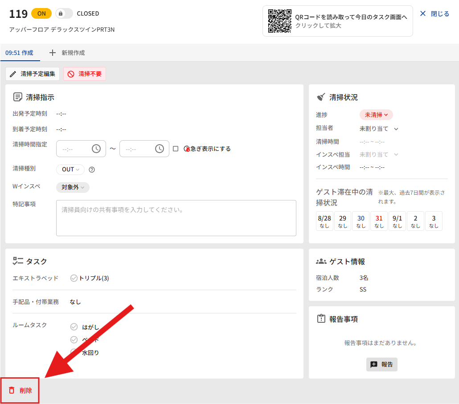Click the 清掃予定編集 button

33,74
